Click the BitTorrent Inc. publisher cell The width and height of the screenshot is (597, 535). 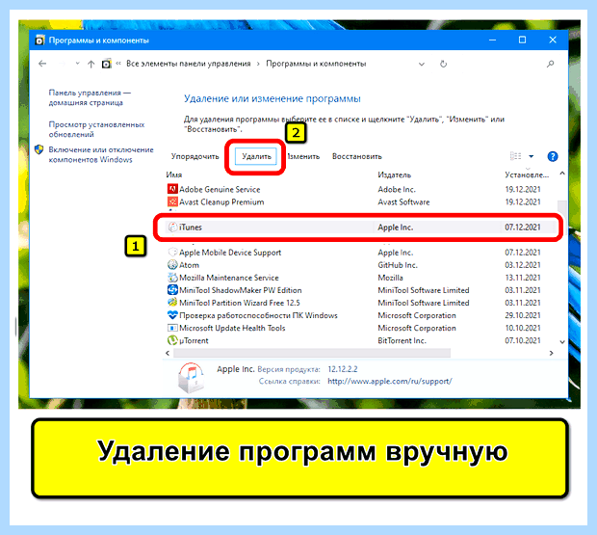pos(402,340)
